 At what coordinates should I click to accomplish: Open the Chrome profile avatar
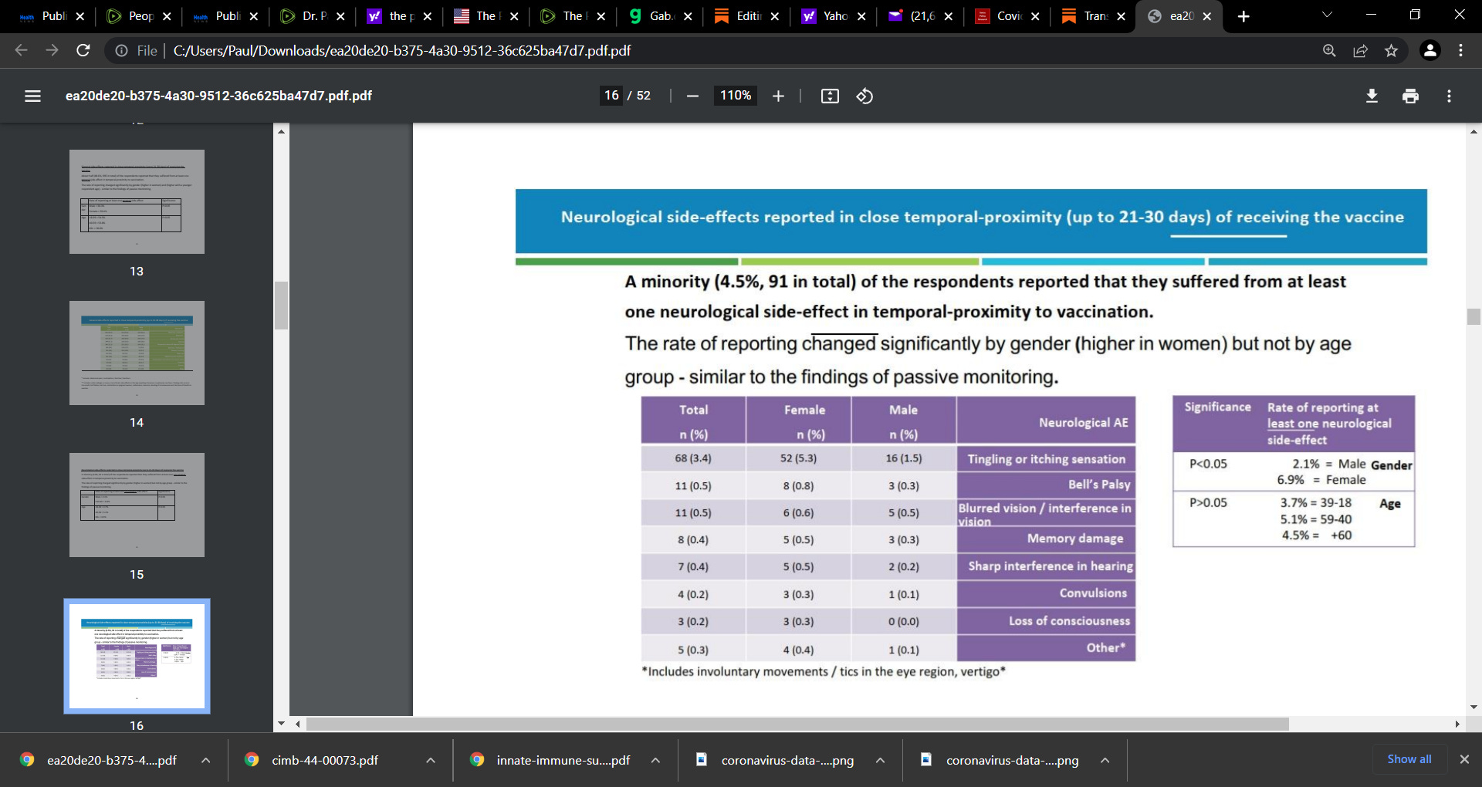[x=1430, y=50]
